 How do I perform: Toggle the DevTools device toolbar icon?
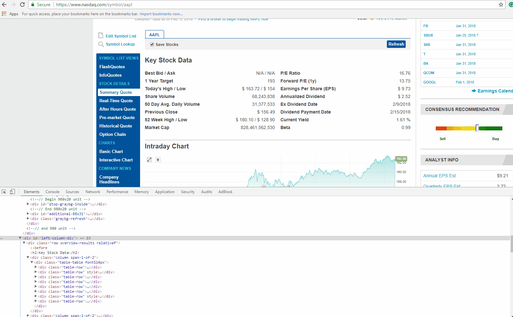(12, 192)
